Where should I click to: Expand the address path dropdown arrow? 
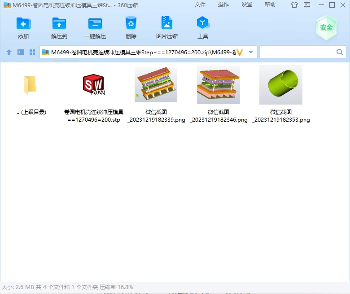[x=251, y=52]
